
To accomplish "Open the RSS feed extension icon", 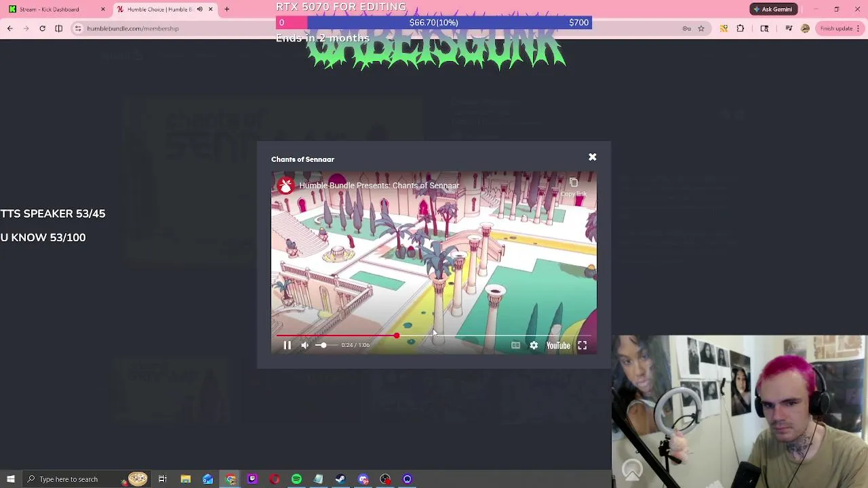I will click(724, 28).
